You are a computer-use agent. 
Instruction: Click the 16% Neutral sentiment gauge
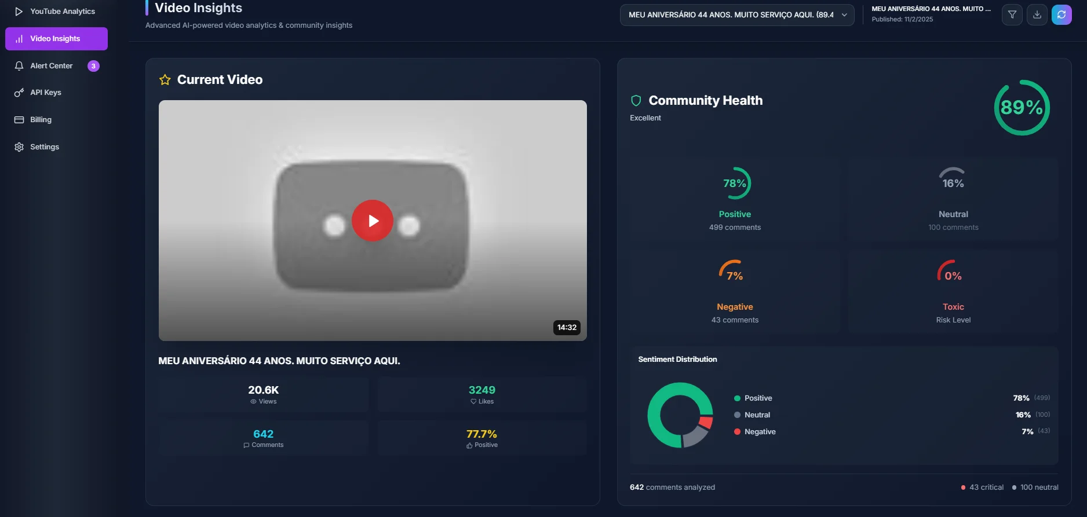click(953, 184)
